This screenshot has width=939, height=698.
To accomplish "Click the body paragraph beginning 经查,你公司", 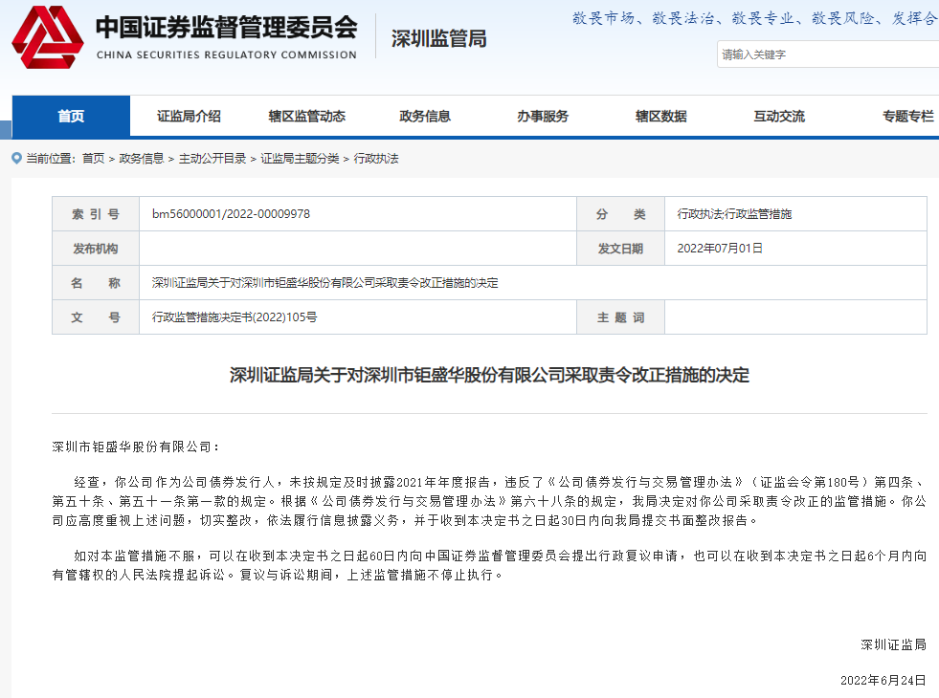I will (x=489, y=501).
